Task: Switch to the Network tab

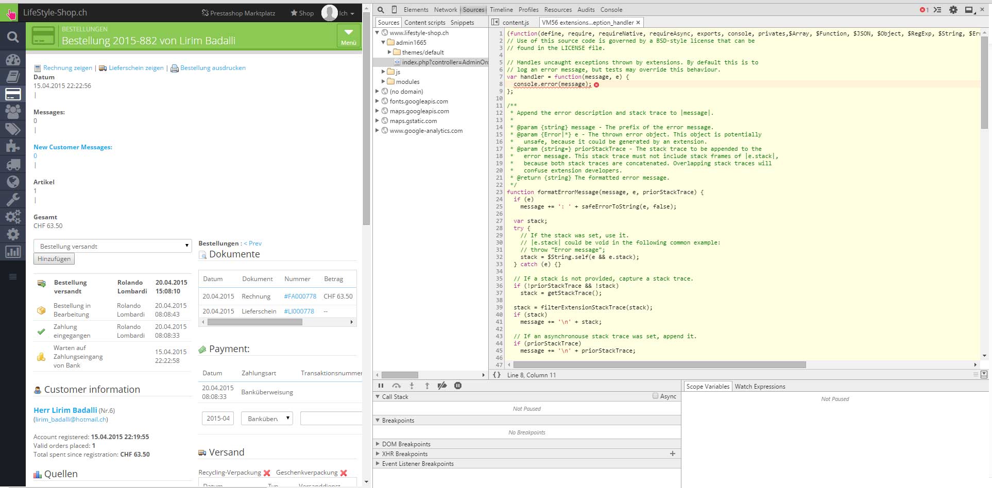Action: tap(445, 10)
